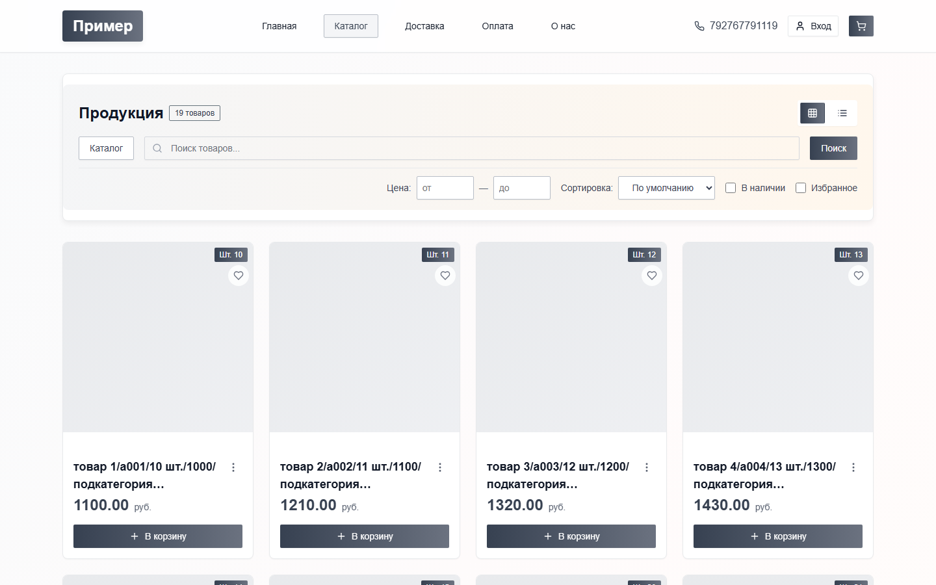
Task: Click the Поиск search button
Action: (x=833, y=148)
